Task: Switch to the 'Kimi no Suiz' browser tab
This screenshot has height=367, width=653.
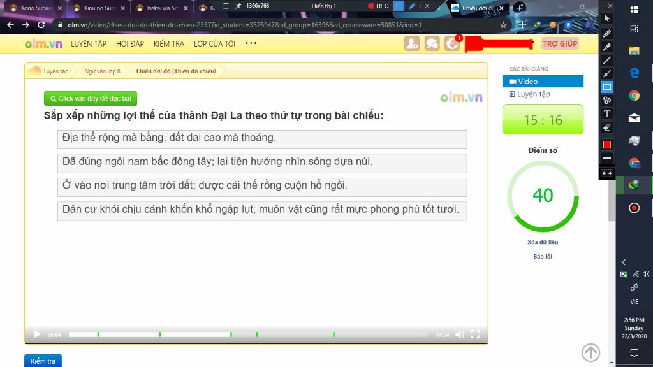Action: (x=99, y=8)
